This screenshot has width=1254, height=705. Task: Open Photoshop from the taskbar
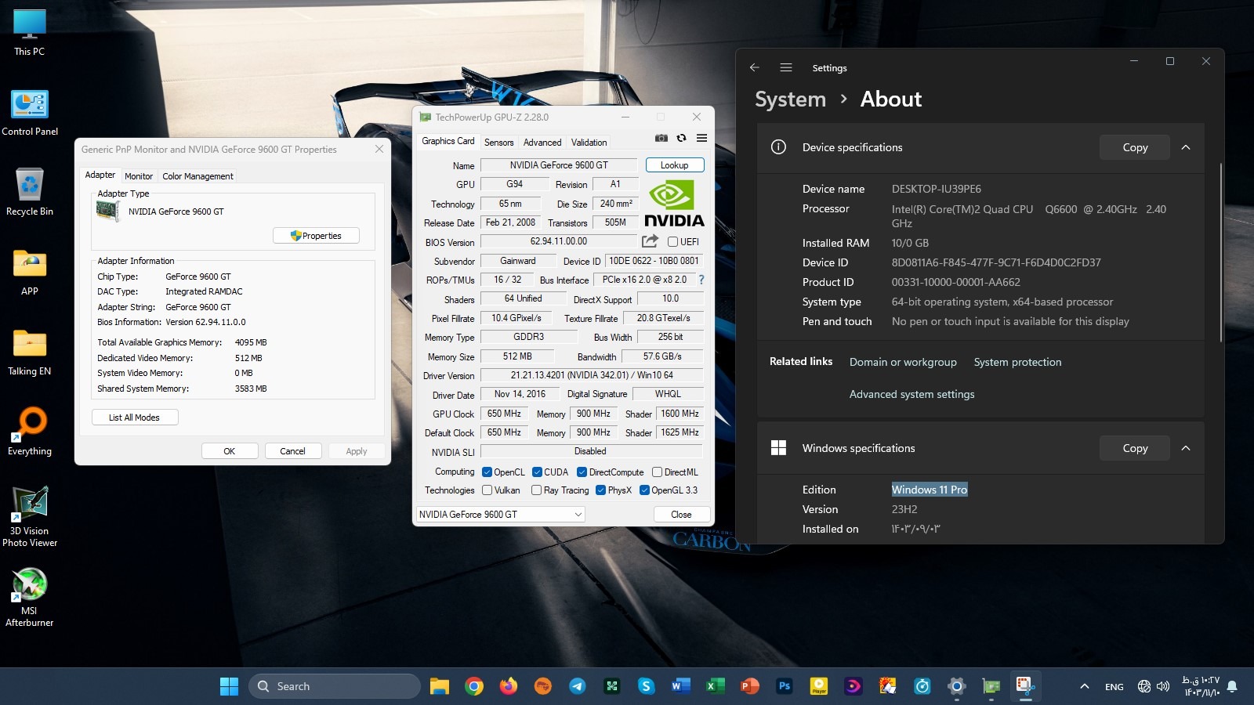coord(784,686)
